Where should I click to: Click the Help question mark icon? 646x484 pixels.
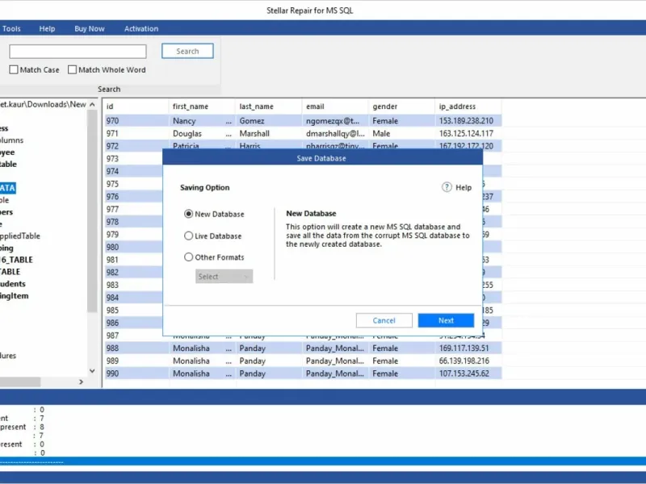447,187
